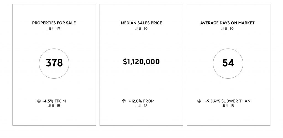Viewport: 283px width, 138px height.
Task: Click the Properties For Sale heading
Action: point(54,23)
